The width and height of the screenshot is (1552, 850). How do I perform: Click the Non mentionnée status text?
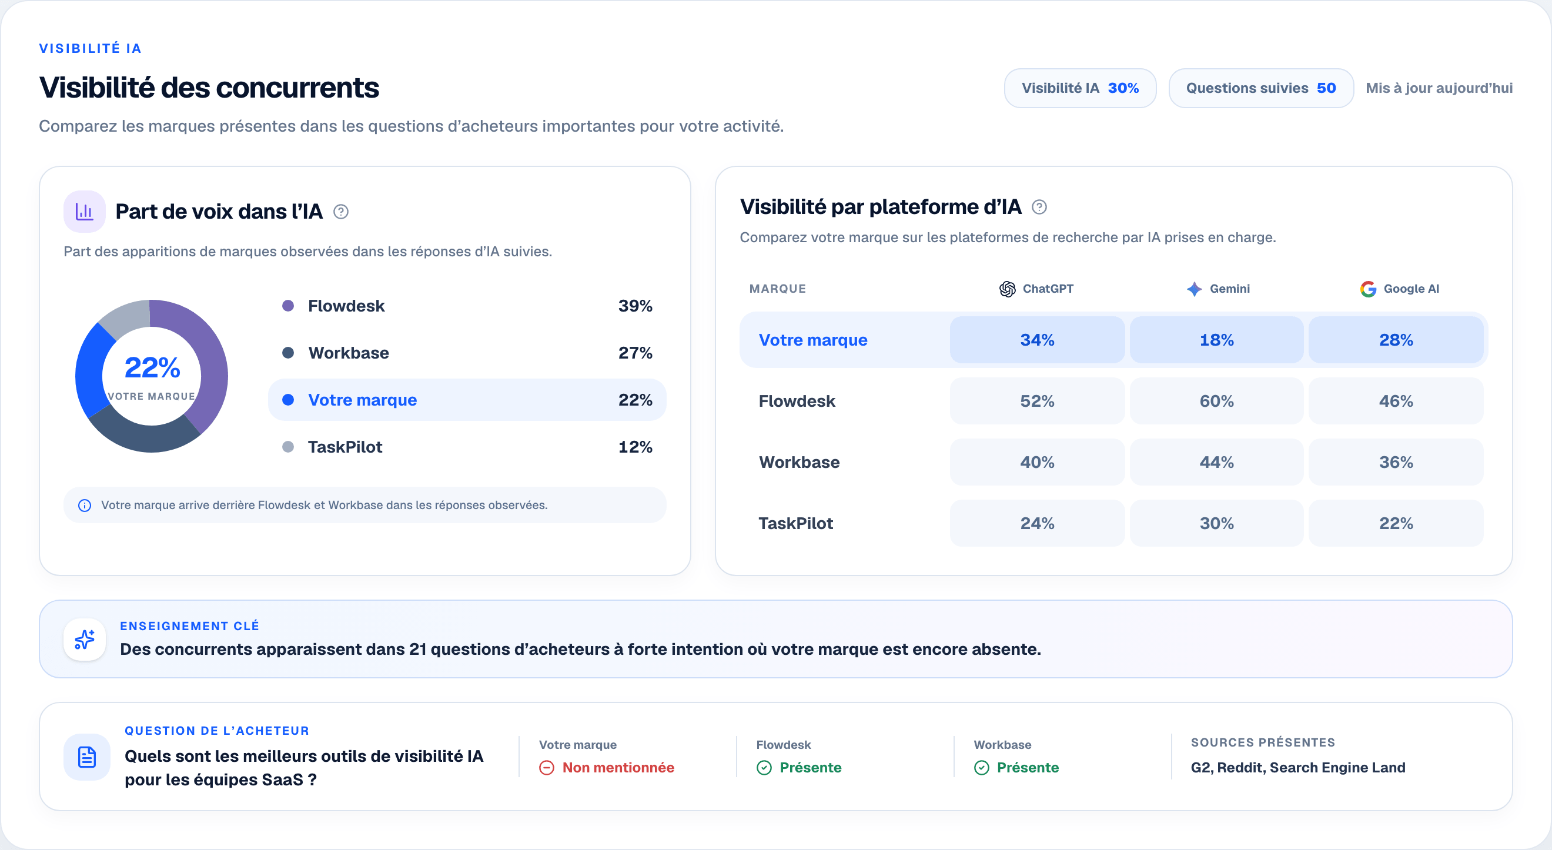click(x=618, y=768)
